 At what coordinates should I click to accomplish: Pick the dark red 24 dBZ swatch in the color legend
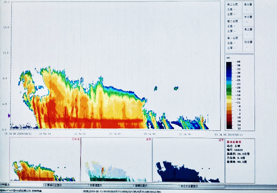(229, 125)
